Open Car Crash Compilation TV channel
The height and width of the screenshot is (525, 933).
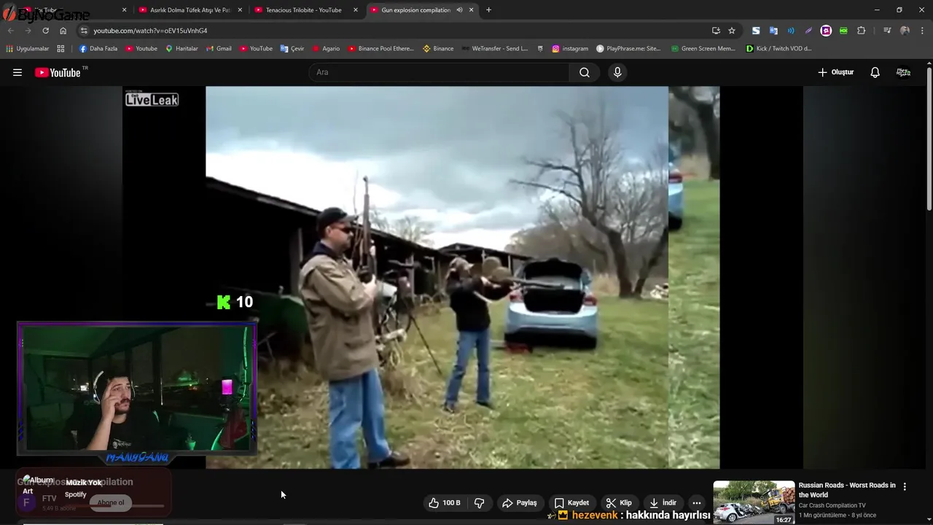pyautogui.click(x=832, y=505)
